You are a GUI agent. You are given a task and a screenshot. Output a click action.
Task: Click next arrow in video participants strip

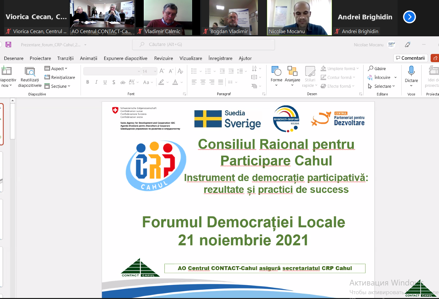[x=409, y=17]
